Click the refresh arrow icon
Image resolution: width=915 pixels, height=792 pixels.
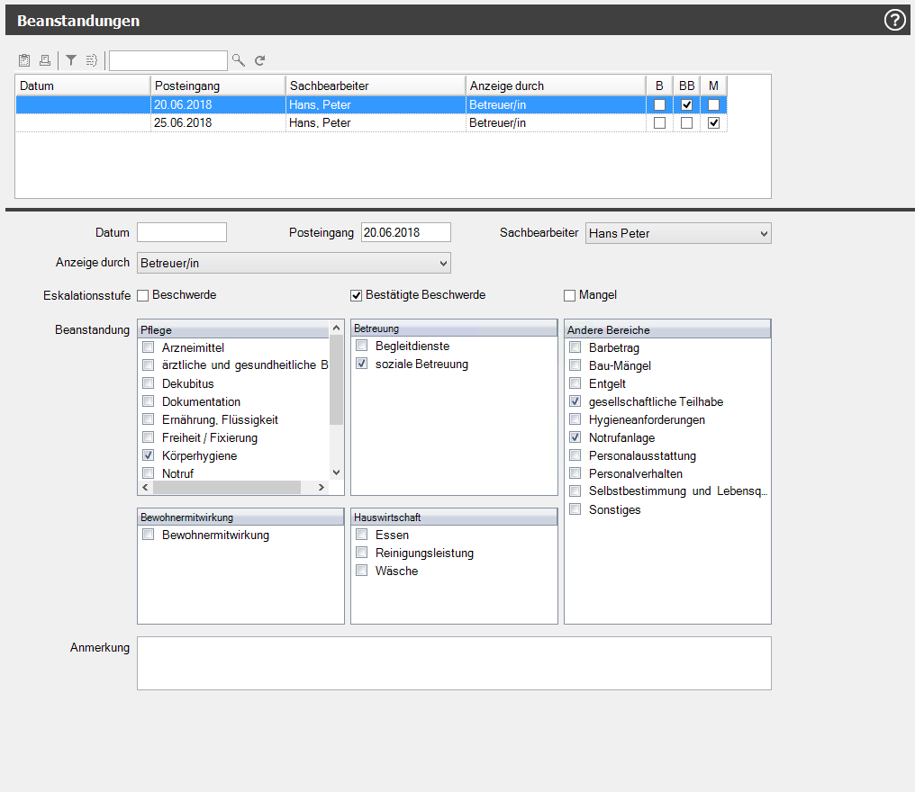tap(260, 60)
